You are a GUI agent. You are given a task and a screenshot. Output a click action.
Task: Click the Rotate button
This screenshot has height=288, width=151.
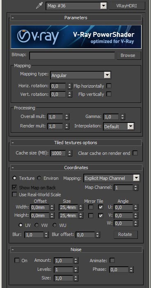point(126,235)
